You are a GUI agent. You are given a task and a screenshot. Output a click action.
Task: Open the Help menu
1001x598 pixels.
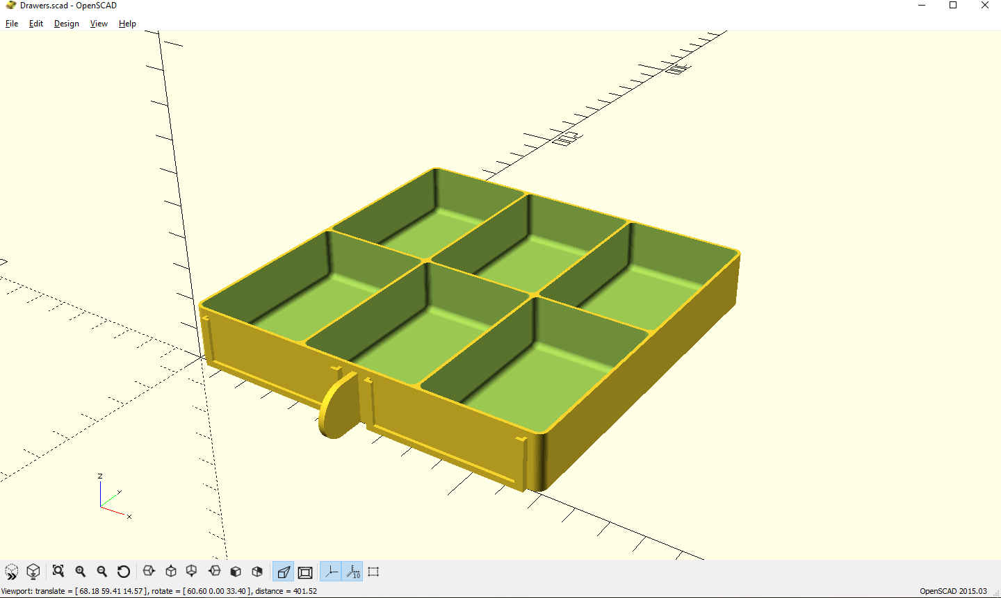tap(127, 24)
